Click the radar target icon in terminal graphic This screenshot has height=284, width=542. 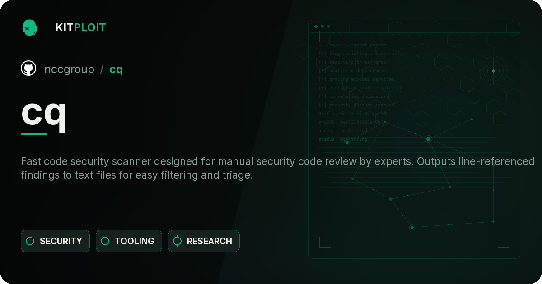coord(493,71)
